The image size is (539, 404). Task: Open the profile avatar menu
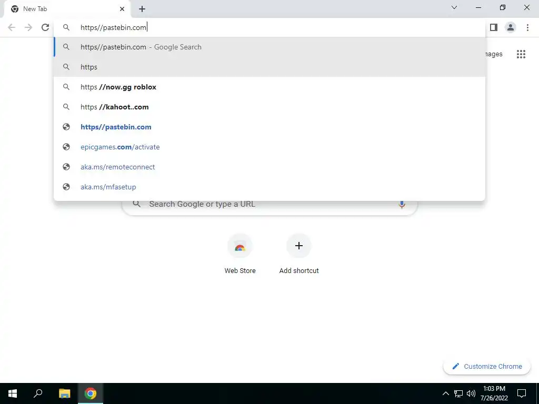(511, 27)
